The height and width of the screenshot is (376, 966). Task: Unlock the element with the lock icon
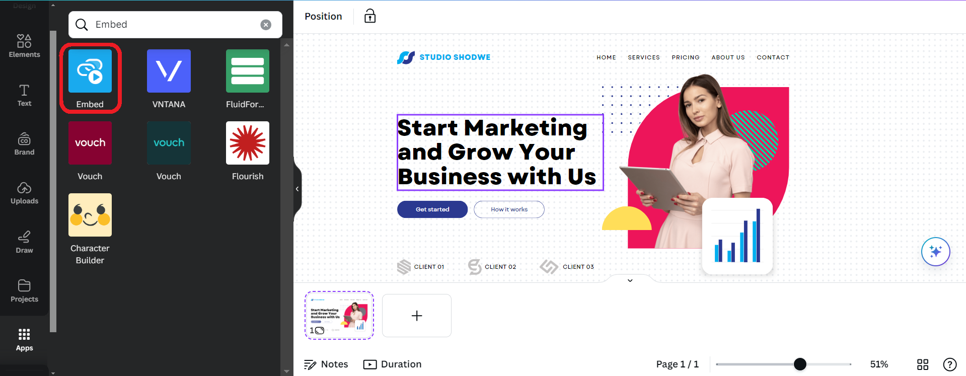point(369,16)
